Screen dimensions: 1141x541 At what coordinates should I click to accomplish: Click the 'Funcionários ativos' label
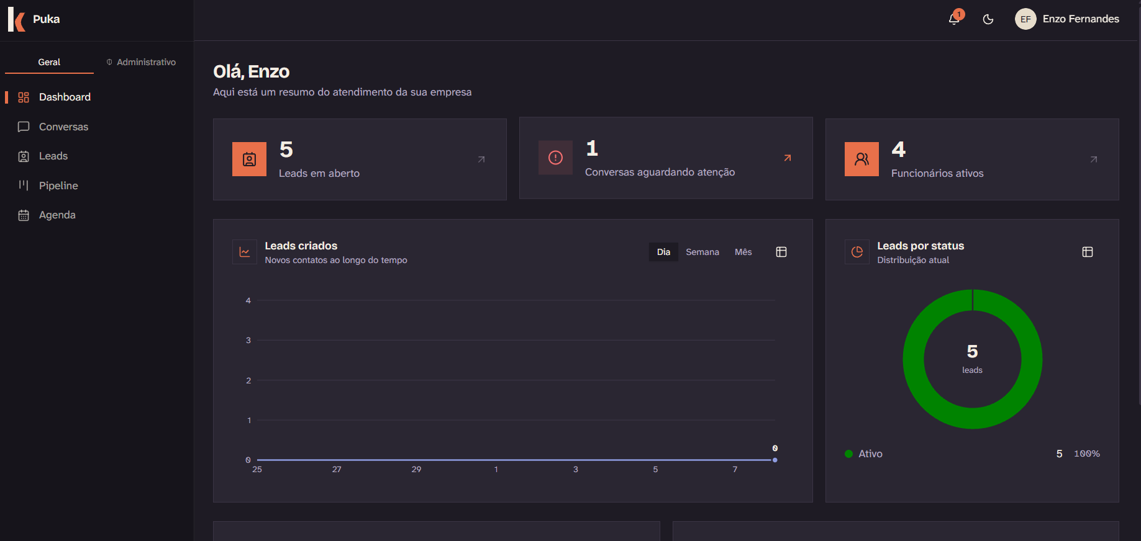tap(937, 174)
